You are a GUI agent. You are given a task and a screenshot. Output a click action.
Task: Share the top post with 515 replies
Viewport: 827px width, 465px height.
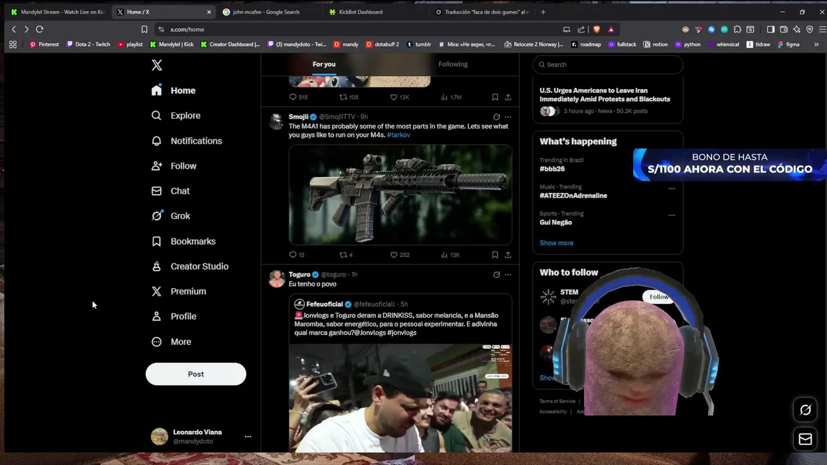tap(508, 97)
